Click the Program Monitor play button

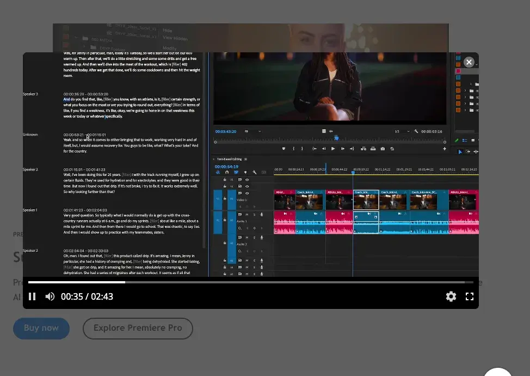[333, 149]
